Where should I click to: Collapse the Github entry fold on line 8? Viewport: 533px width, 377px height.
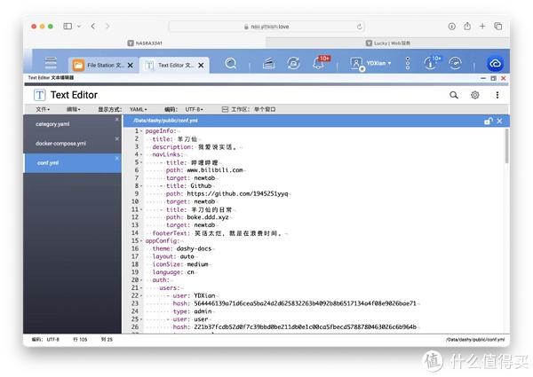pyautogui.click(x=141, y=186)
